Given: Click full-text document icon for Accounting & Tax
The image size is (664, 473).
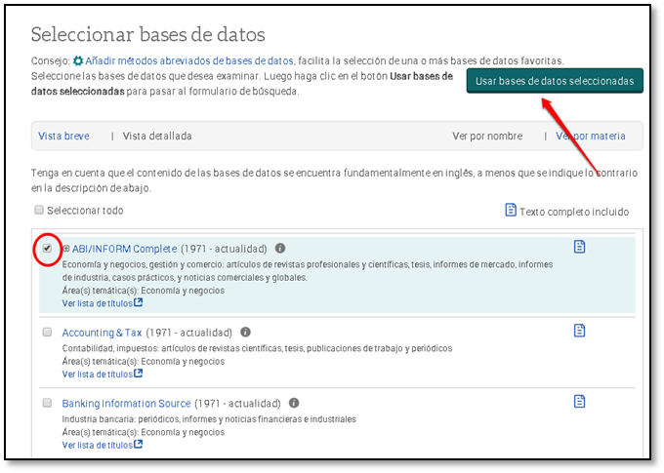Looking at the screenshot, I should click(579, 331).
